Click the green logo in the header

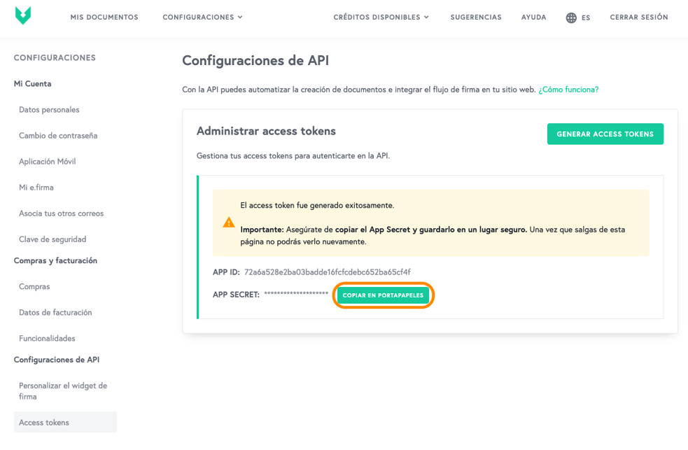coord(23,16)
